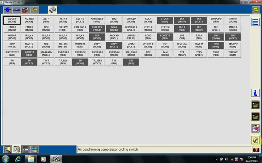Click the first bottom-left PID selection view icon

(x=7, y=149)
